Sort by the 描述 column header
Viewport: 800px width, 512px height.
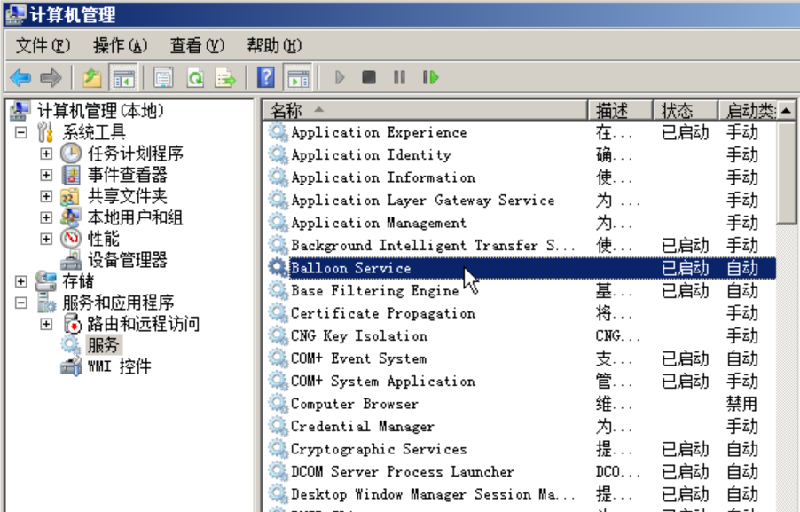(621, 110)
